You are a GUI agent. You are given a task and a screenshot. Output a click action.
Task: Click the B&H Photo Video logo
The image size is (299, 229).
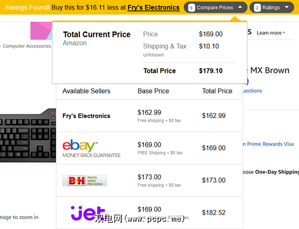coord(85,180)
